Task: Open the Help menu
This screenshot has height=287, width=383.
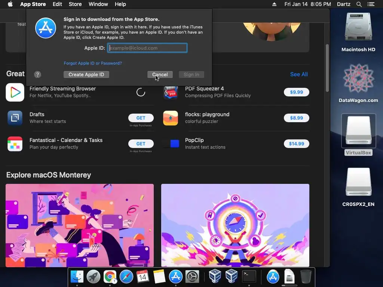Action: coord(120,4)
